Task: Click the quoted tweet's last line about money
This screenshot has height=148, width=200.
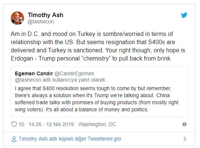Action: [81, 109]
